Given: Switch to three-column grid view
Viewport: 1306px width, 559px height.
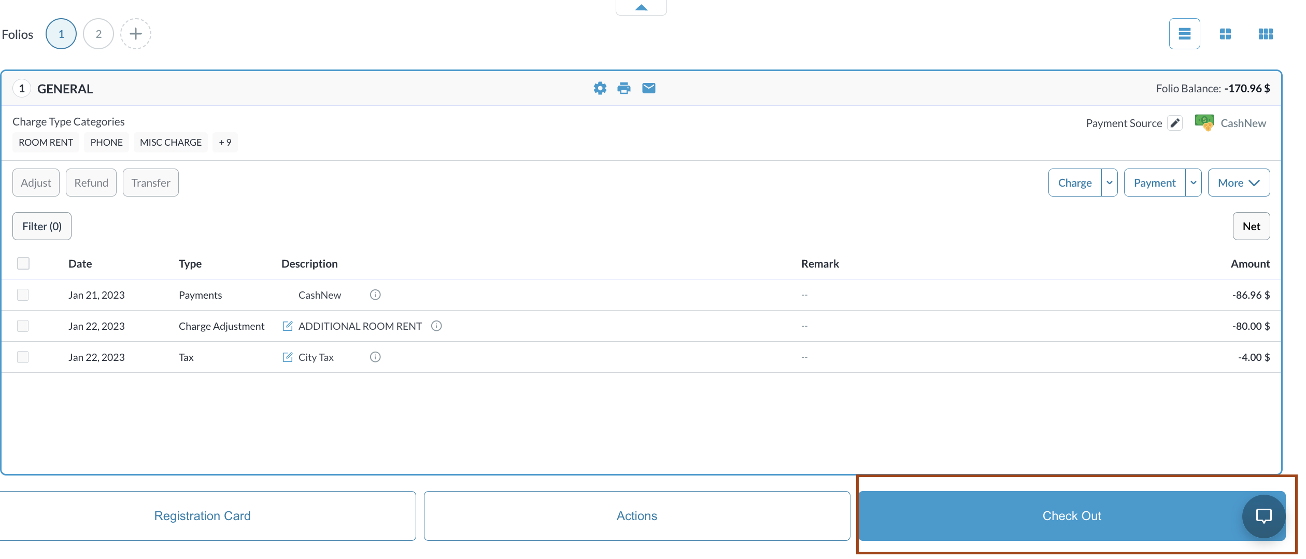Looking at the screenshot, I should click(1266, 34).
